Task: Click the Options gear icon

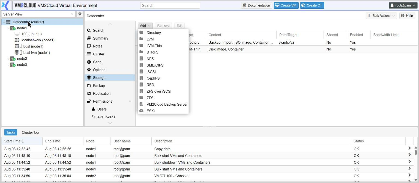Action: (x=89, y=70)
